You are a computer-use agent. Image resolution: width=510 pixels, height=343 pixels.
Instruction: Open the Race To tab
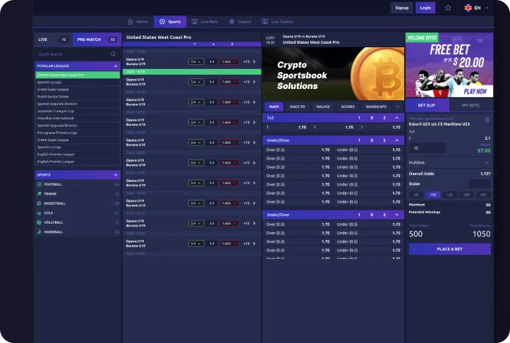click(297, 107)
